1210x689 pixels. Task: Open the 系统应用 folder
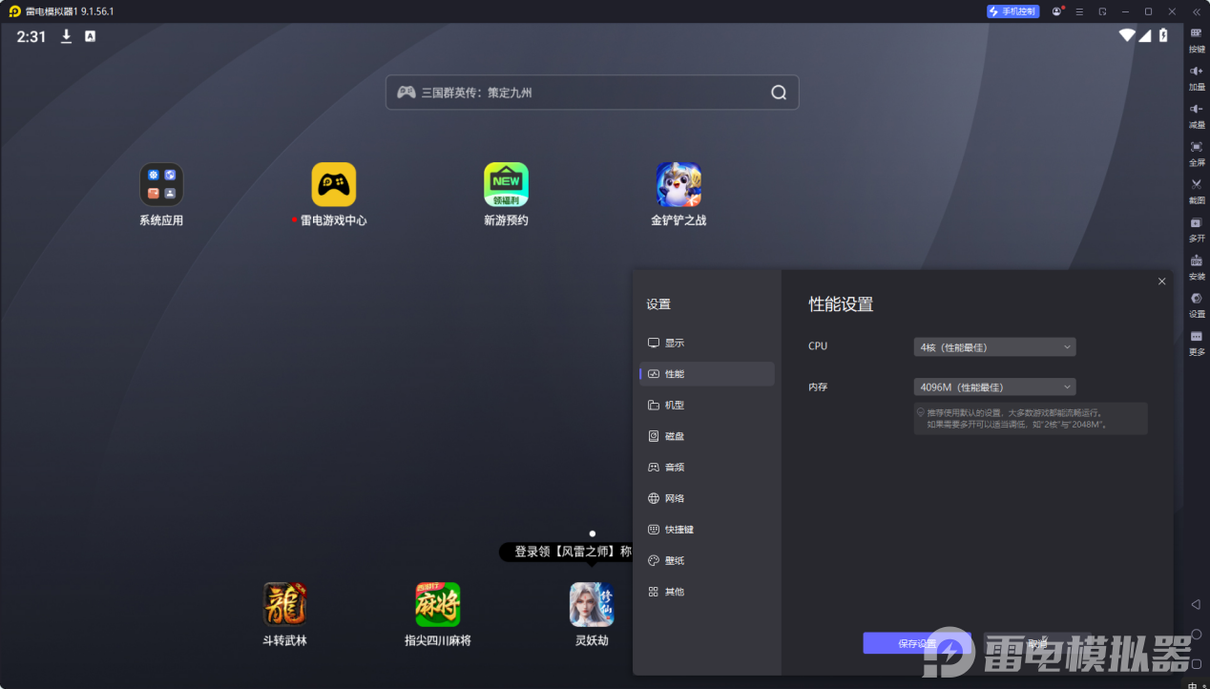tap(161, 195)
